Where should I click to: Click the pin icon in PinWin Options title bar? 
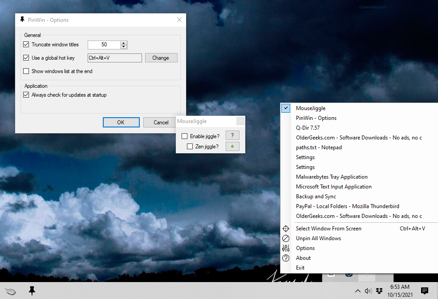click(x=22, y=20)
